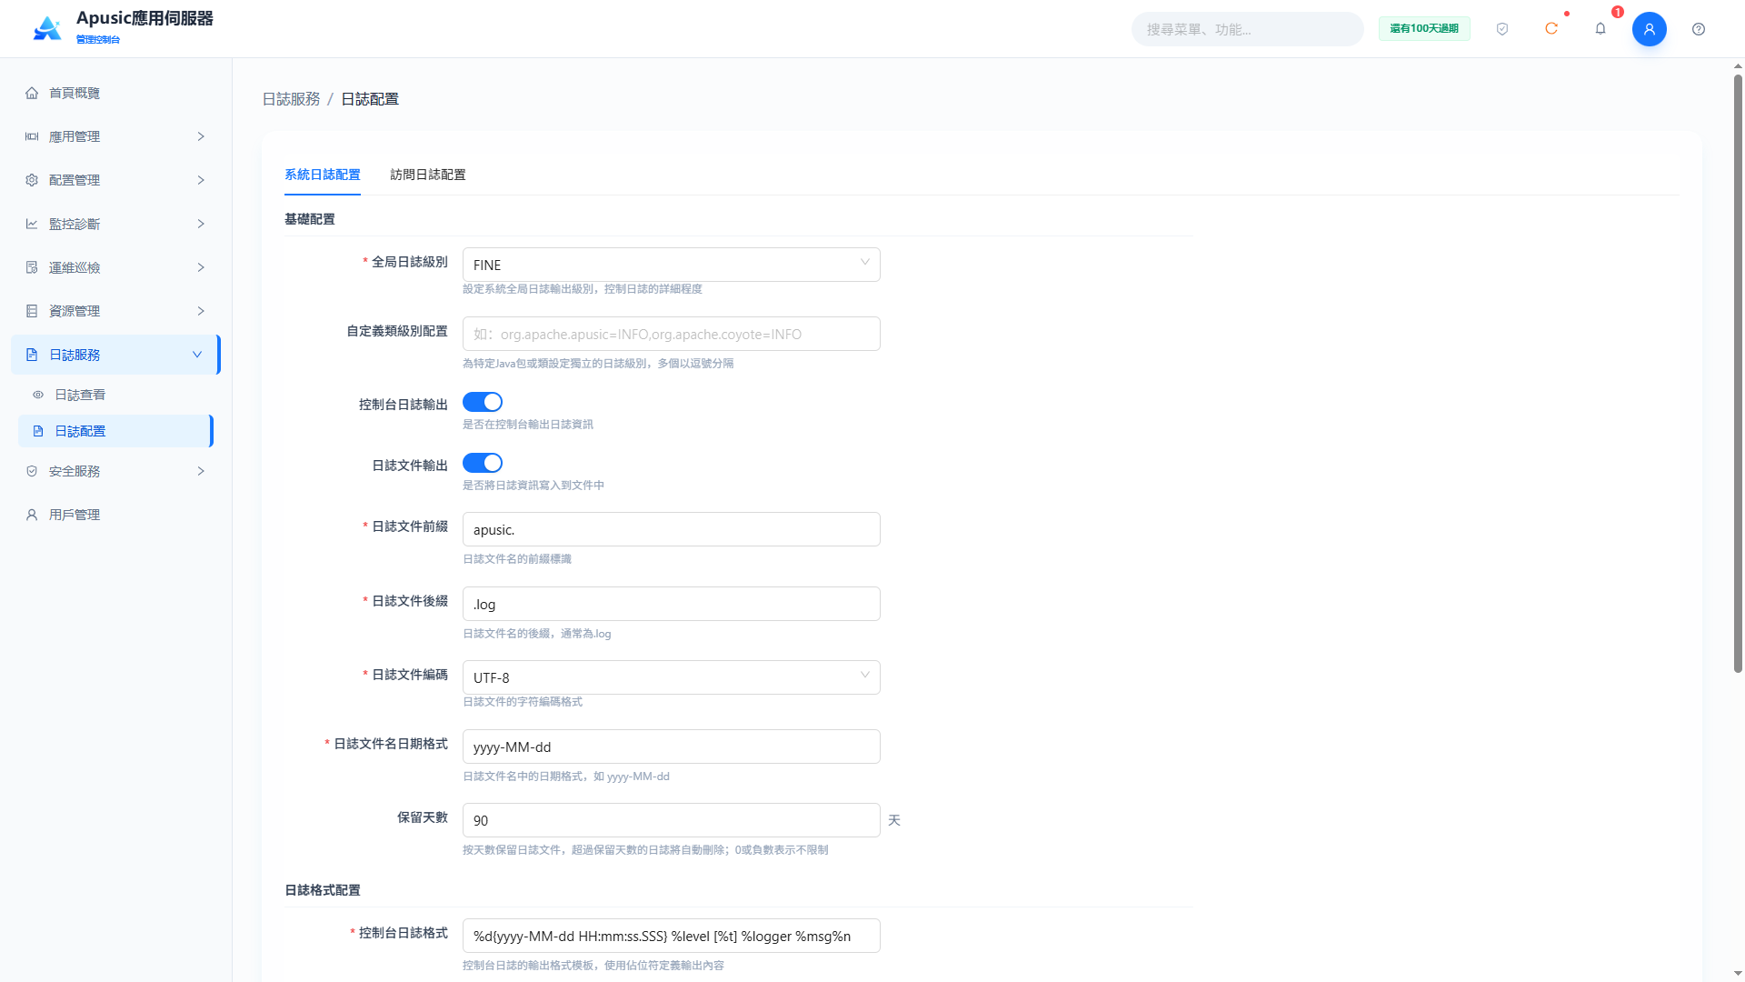Click the page vertical scrollbar
Image resolution: width=1745 pixels, height=982 pixels.
point(1738,373)
